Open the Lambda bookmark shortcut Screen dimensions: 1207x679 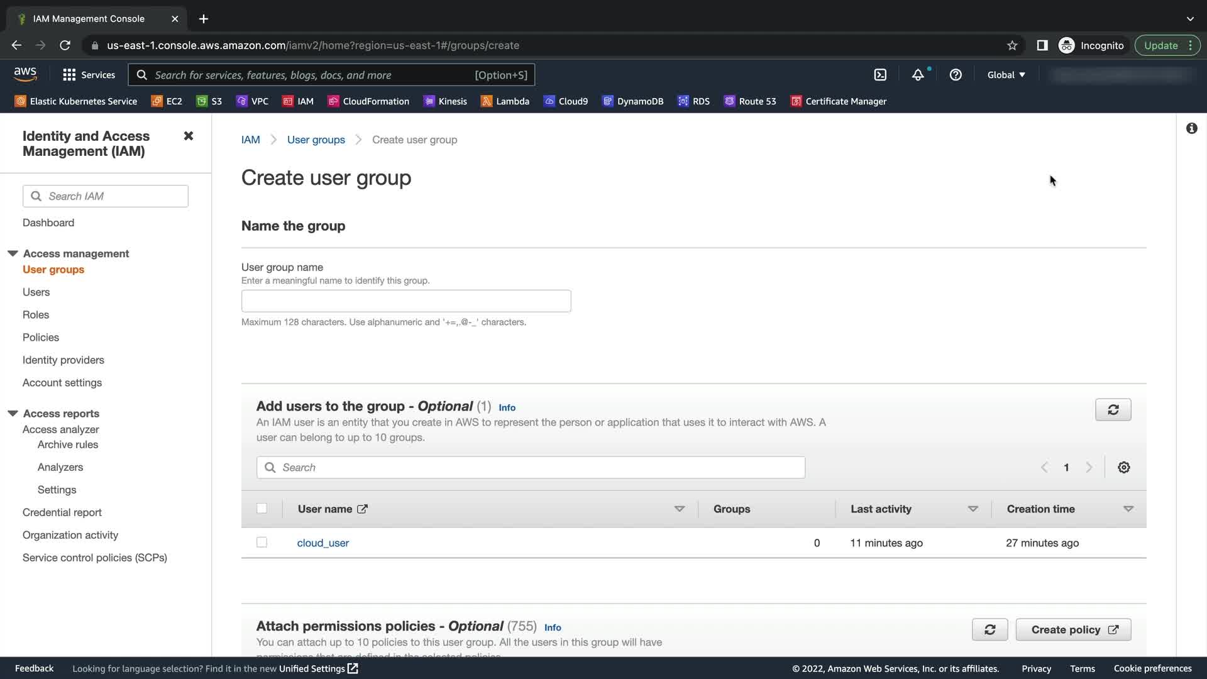(505, 101)
